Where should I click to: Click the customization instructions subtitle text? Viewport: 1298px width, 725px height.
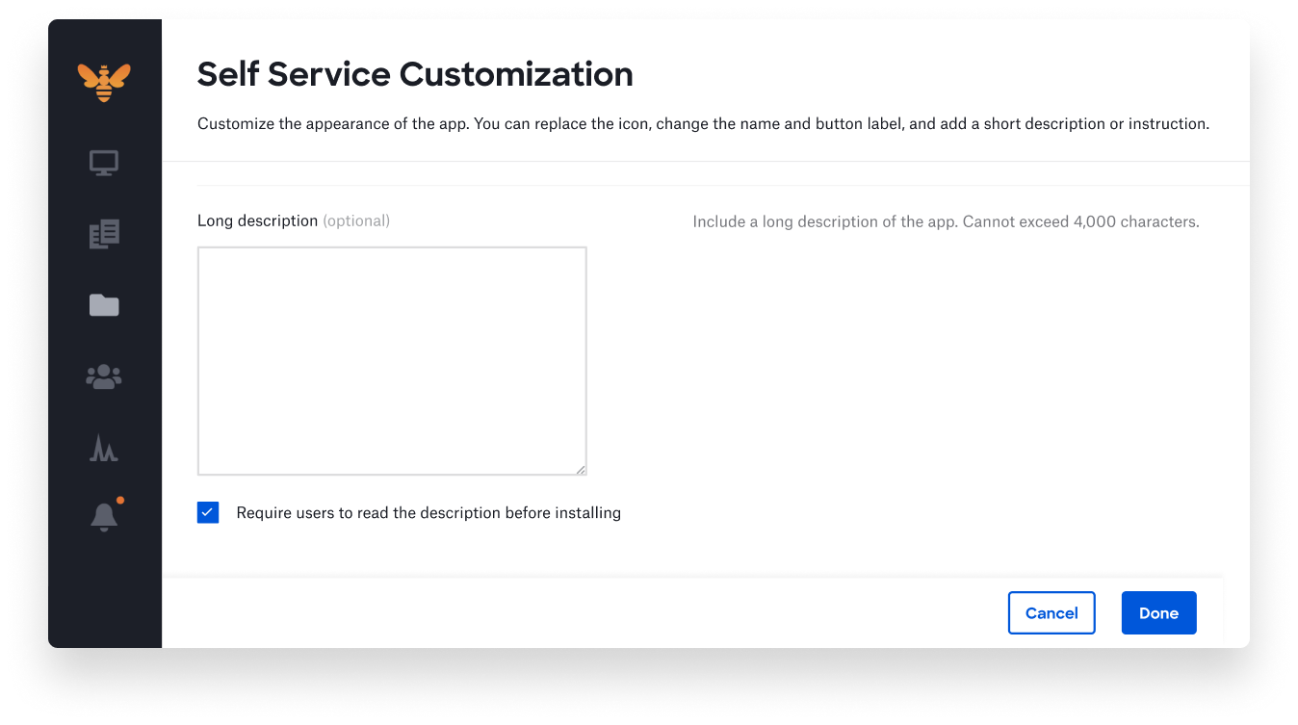pyautogui.click(x=703, y=123)
